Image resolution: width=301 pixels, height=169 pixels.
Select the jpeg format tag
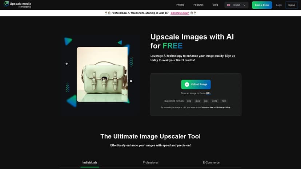pyautogui.click(x=197, y=101)
